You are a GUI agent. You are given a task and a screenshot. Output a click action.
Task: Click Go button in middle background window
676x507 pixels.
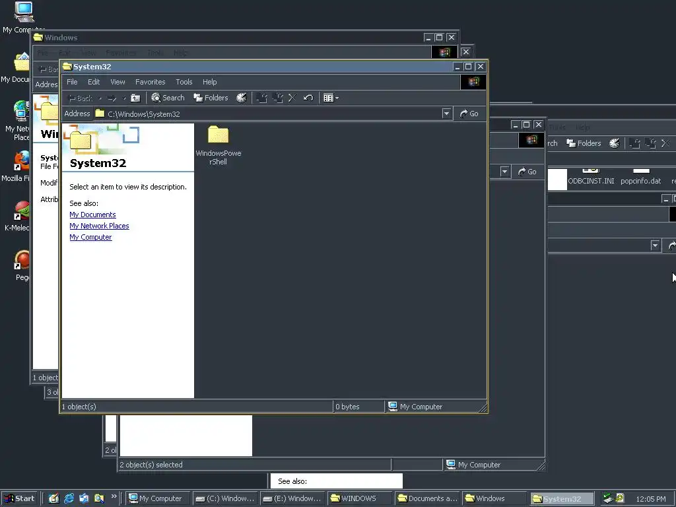coord(527,172)
